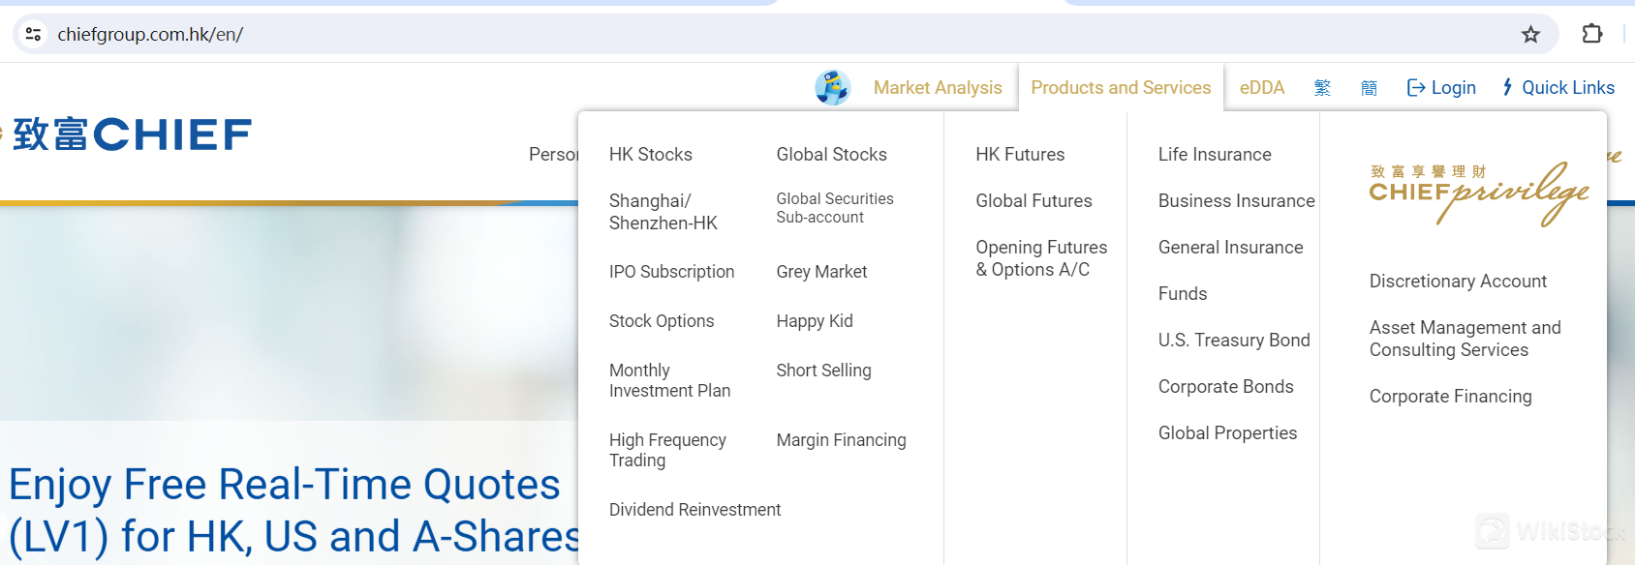Select the eDDA menu item

coord(1262,87)
